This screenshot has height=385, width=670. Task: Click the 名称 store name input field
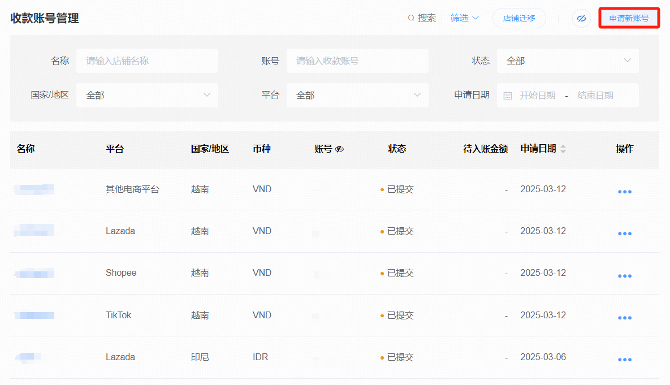coord(147,60)
